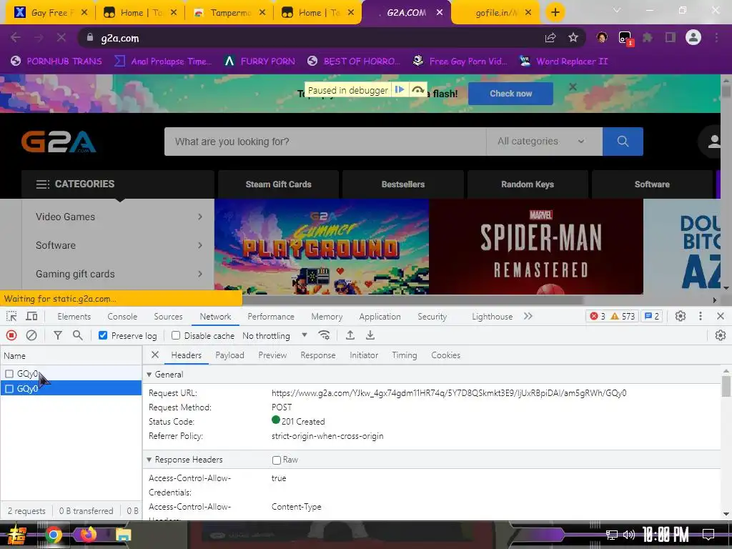Switch to Elements panel
Screen dimensions: 732x549
click(74, 317)
